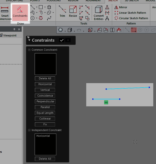
Task: Select the Circle draw tool
Action: pos(33,18)
